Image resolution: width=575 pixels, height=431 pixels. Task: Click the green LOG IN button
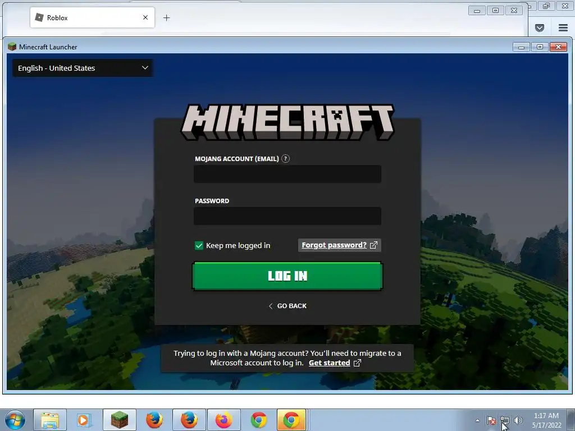pos(287,276)
